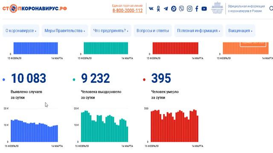Click the 395 deaths figure
Image resolution: width=273 pixels, height=153 pixels.
tap(161, 78)
